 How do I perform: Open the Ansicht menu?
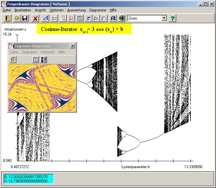[40, 10]
